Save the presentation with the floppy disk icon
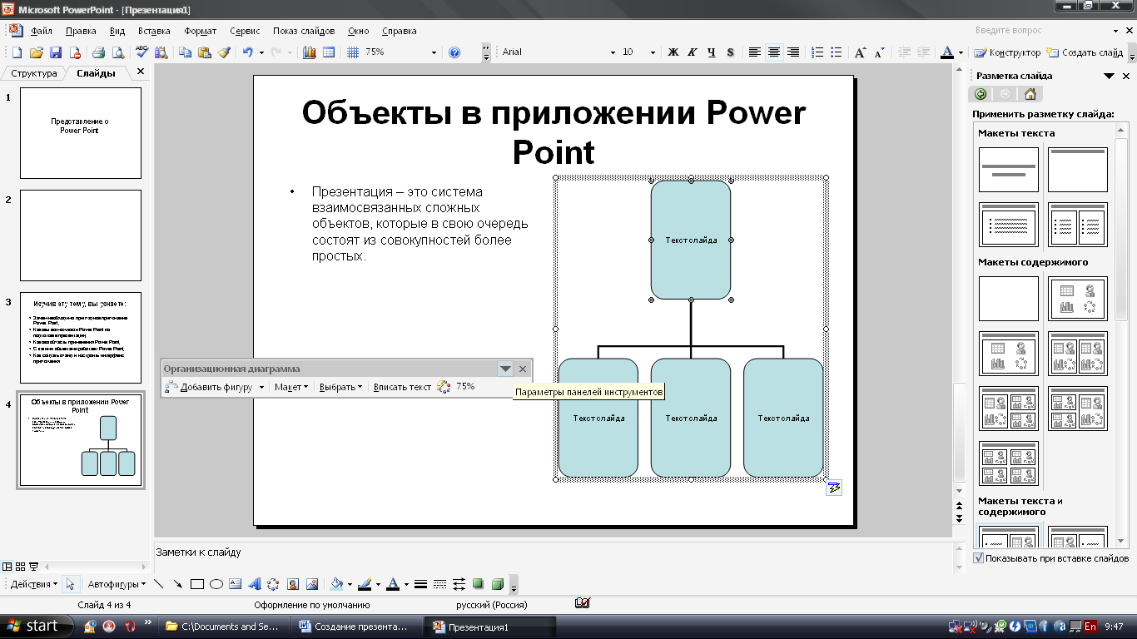The width and height of the screenshot is (1137, 639). 56,52
